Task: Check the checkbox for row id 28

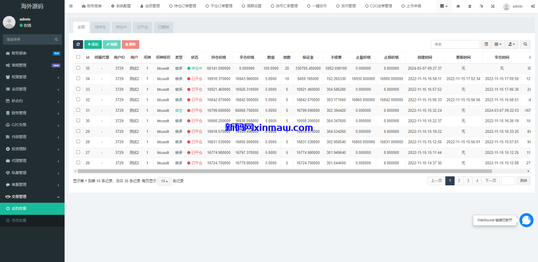Action: (x=78, y=142)
